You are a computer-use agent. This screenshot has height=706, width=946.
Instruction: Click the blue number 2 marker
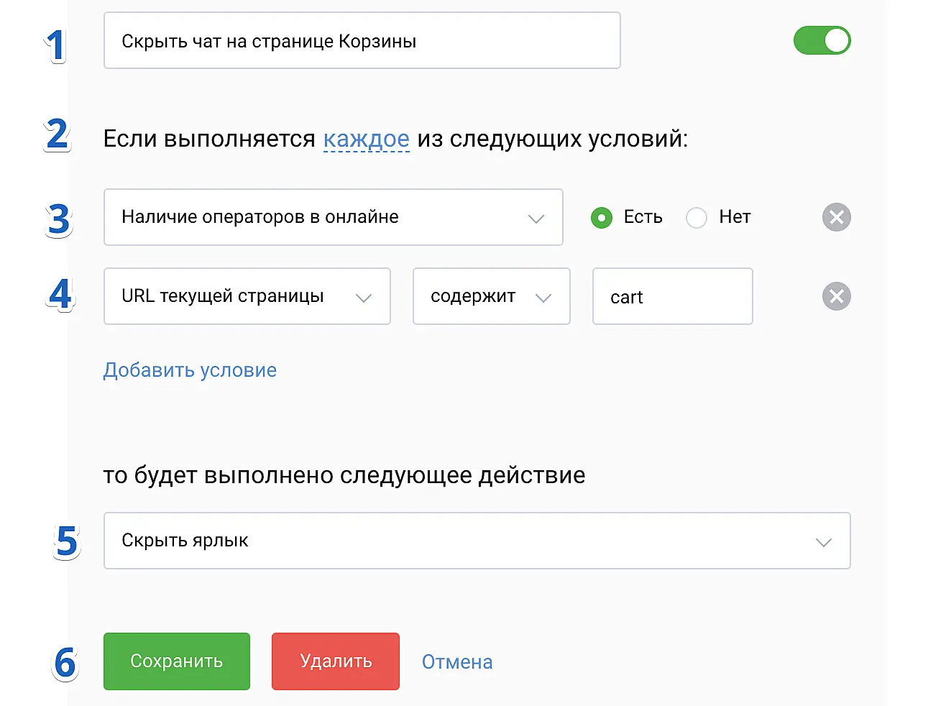pos(57,135)
